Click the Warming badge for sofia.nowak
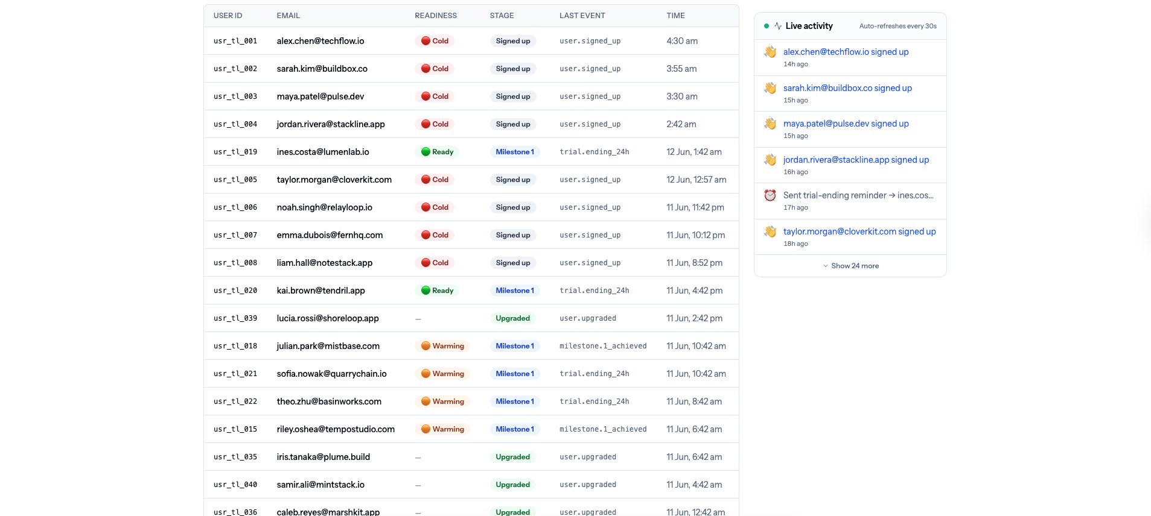Screen dimensions: 1151x516 coord(442,374)
